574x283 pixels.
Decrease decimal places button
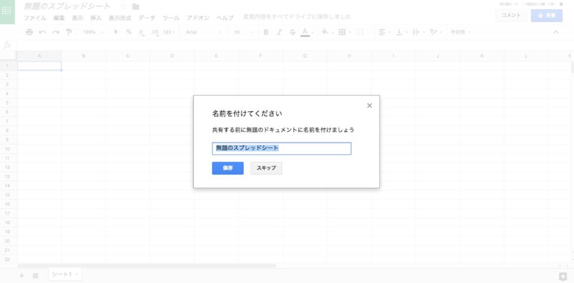click(x=141, y=32)
